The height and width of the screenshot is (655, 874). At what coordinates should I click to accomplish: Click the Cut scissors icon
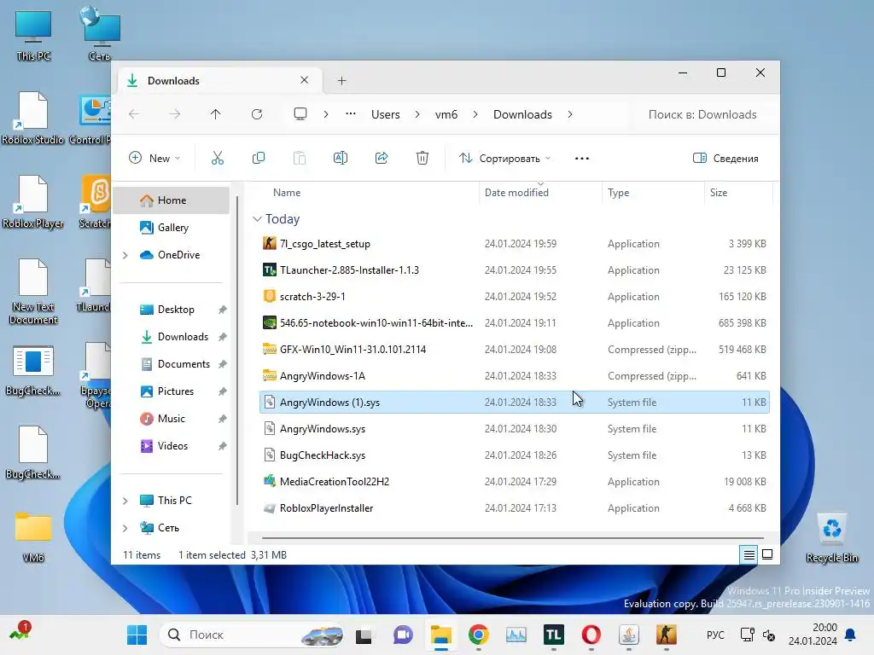(218, 158)
